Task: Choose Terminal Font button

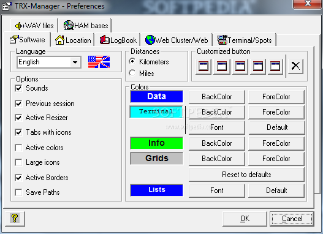Action: pos(217,127)
